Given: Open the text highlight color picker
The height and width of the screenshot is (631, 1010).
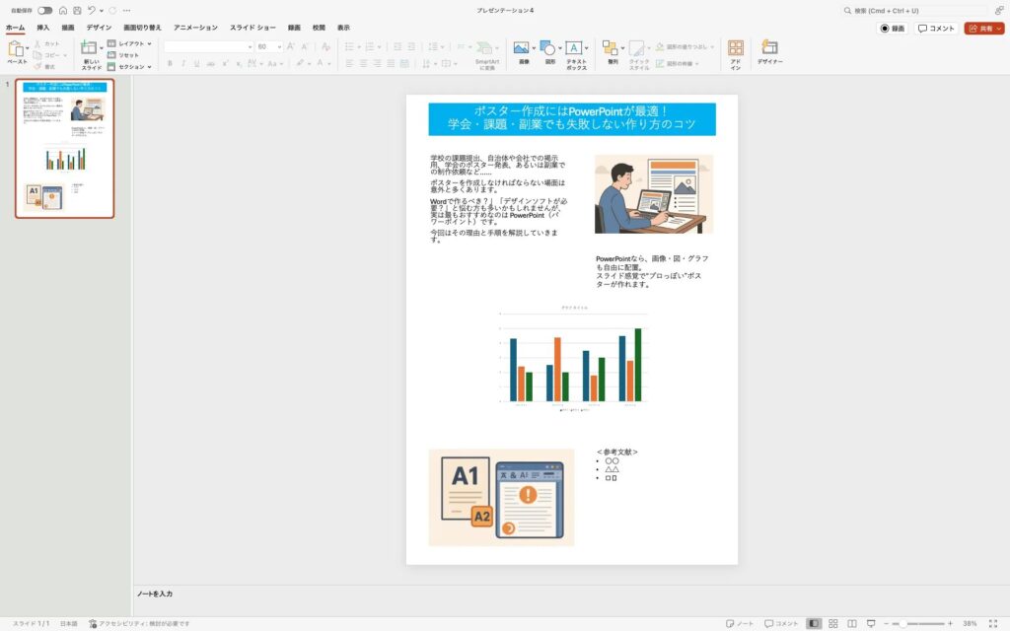Looking at the screenshot, I should point(300,63).
